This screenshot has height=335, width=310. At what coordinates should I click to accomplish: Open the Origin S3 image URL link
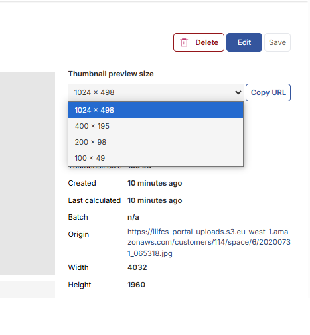pos(209,242)
